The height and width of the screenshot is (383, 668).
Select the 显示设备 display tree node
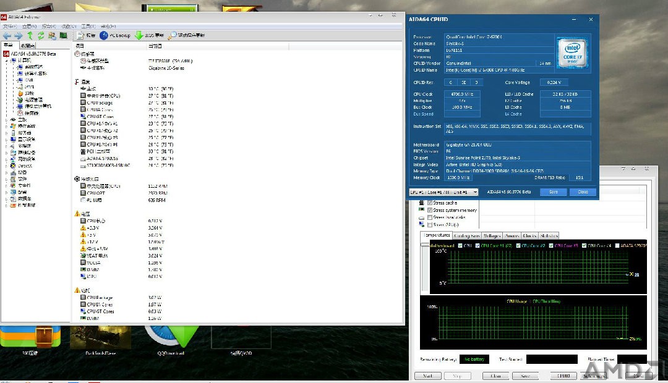coord(23,139)
